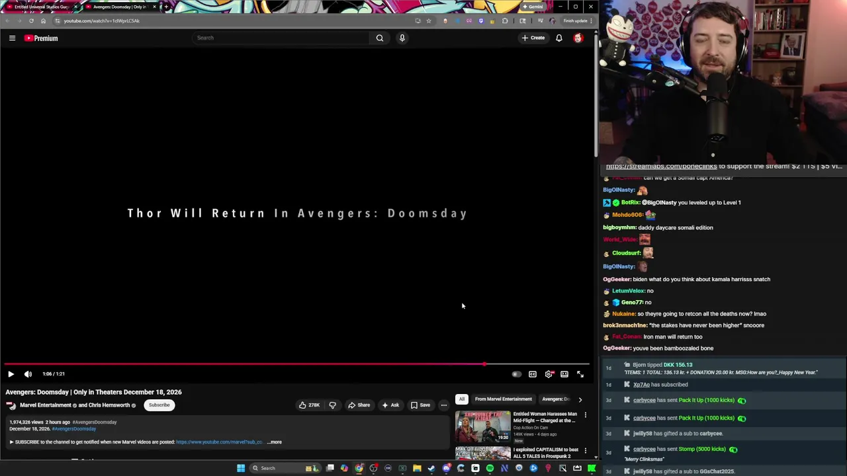847x476 pixels.
Task: Toggle subtitles closed captions
Action: click(x=533, y=374)
